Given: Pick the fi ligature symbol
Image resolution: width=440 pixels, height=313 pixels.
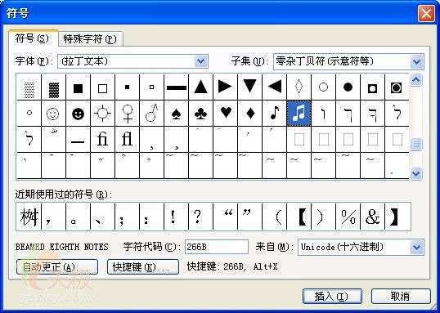Looking at the screenshot, I should (x=102, y=140).
